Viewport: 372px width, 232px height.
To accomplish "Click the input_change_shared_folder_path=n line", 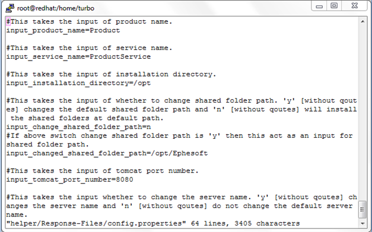I will (x=78, y=127).
